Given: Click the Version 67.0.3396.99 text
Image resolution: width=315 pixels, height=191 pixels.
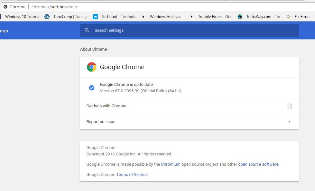Looking at the screenshot, I should [x=141, y=91].
